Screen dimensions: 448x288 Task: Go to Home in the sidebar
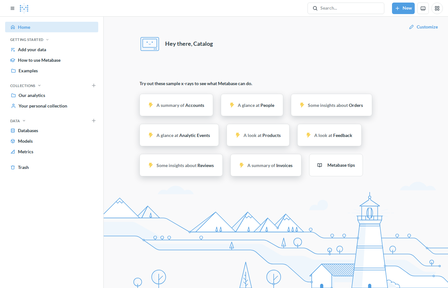coord(52,27)
